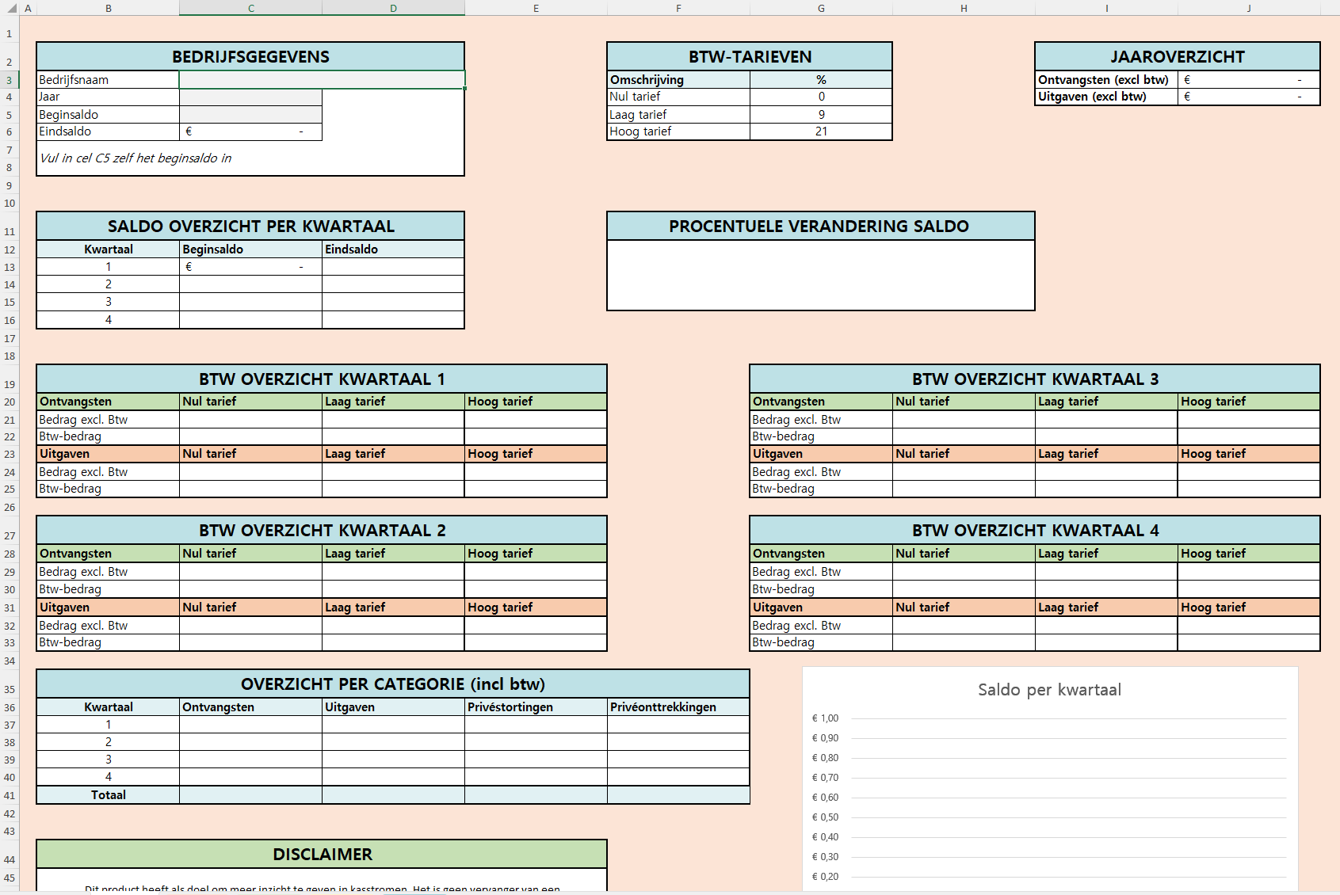Click the Bedrijfsnaam input cell
The height and width of the screenshot is (895, 1340).
[322, 80]
